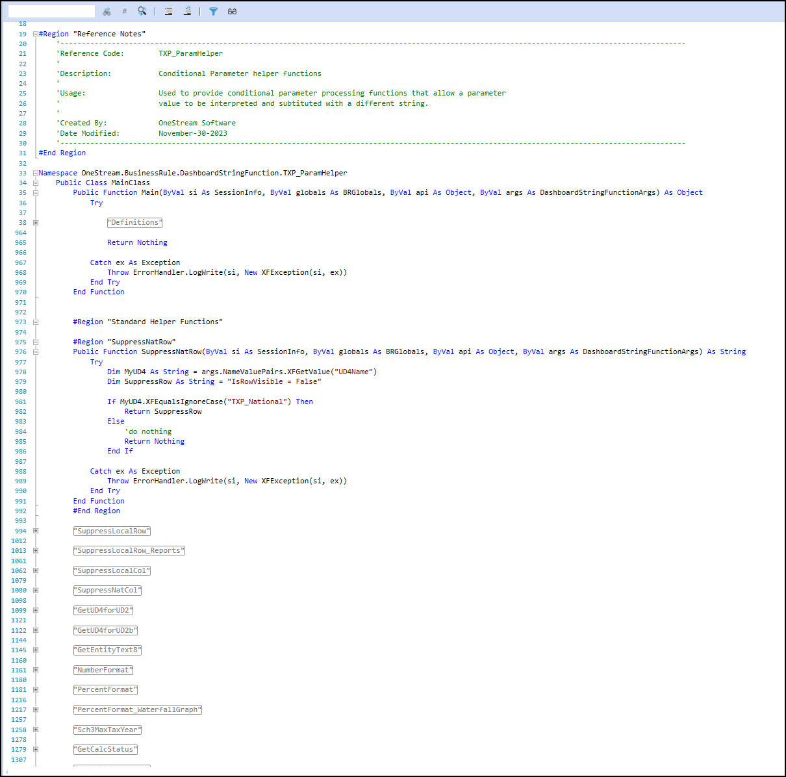Click inside the search text box
Image resolution: width=786 pixels, height=777 pixels.
(51, 10)
